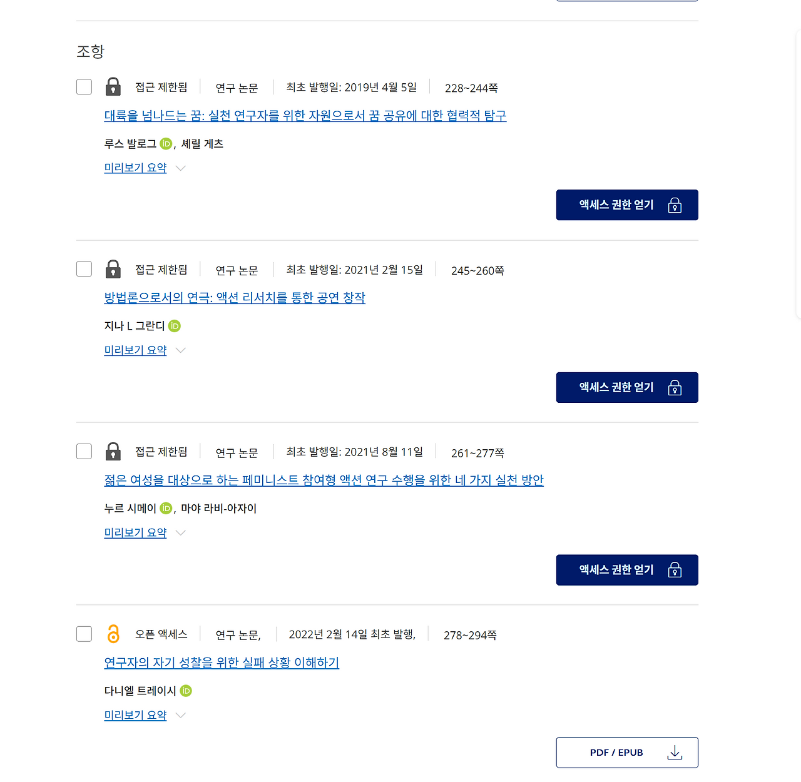Click the PDF / EPUB download button

[627, 753]
